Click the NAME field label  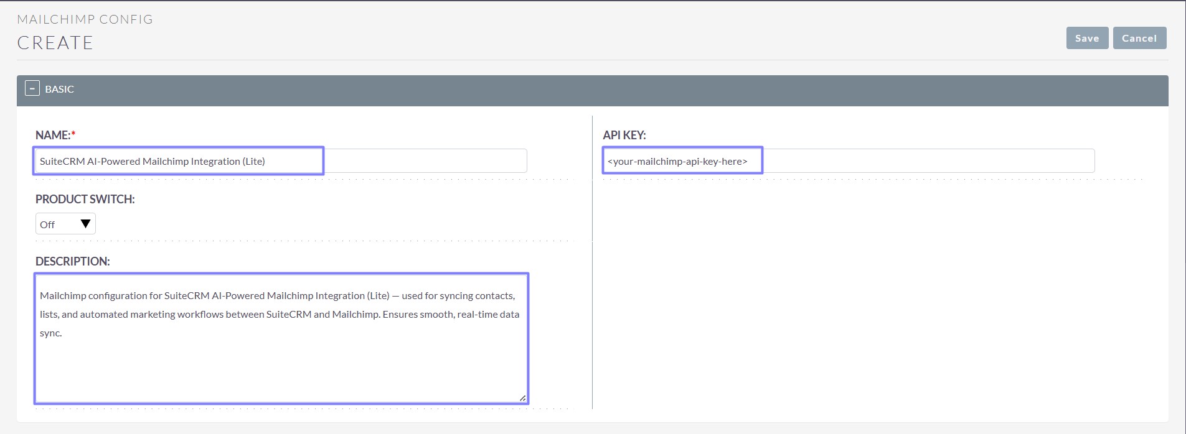point(52,135)
